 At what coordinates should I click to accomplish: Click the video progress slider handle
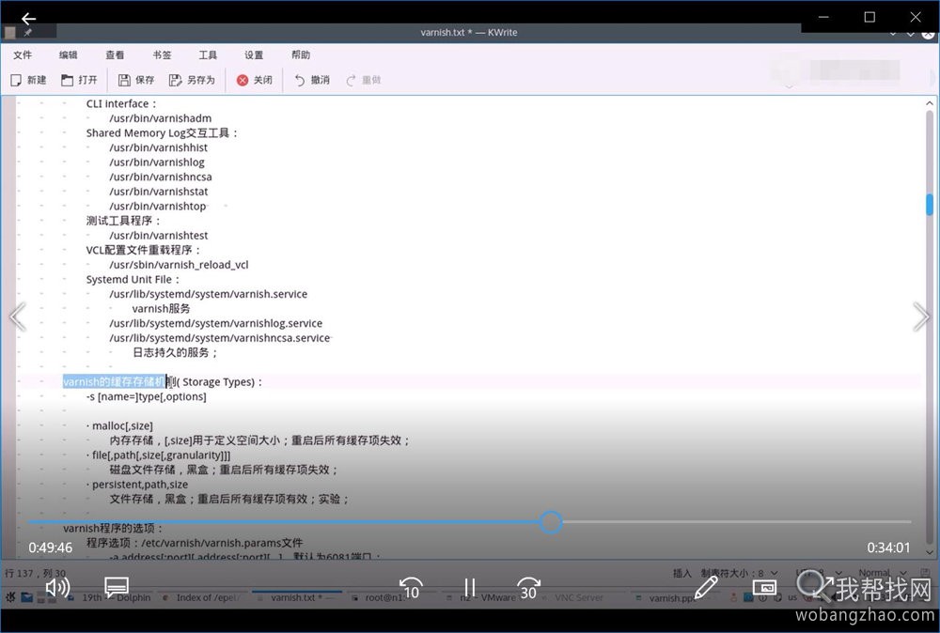click(550, 522)
